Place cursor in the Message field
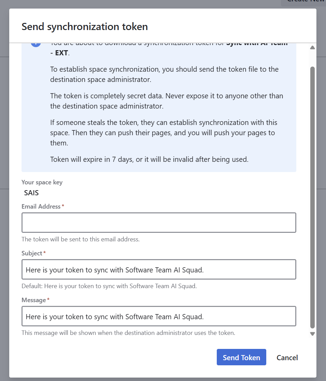 point(159,316)
